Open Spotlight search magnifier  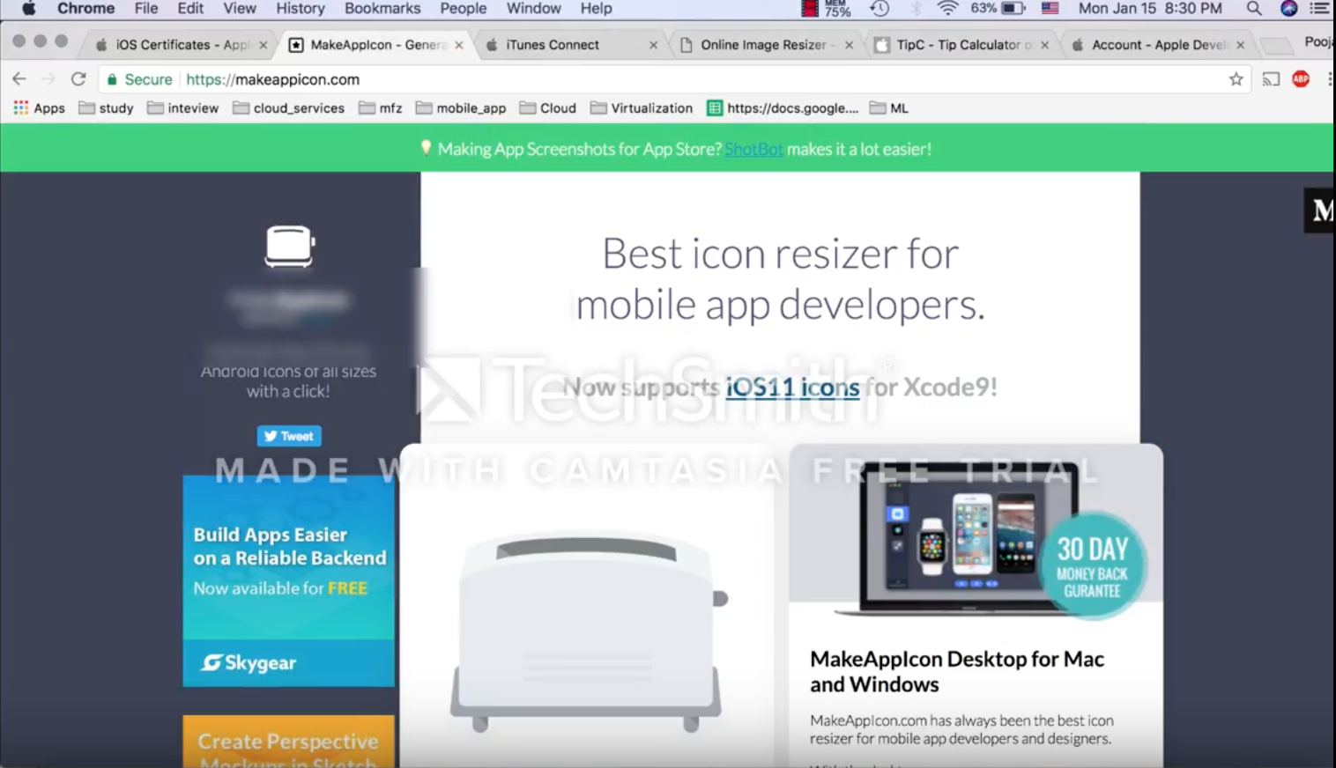pos(1254,9)
